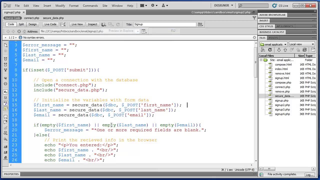The height and width of the screenshot is (180, 320).
Task: Open the File menu
Action: [x=17, y=5]
